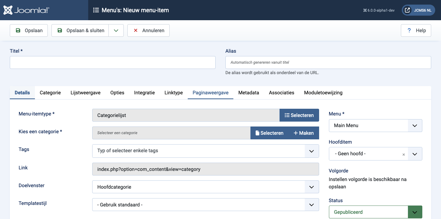Save the menu item with Opslaan
This screenshot has height=219, width=441.
pyautogui.click(x=29, y=31)
